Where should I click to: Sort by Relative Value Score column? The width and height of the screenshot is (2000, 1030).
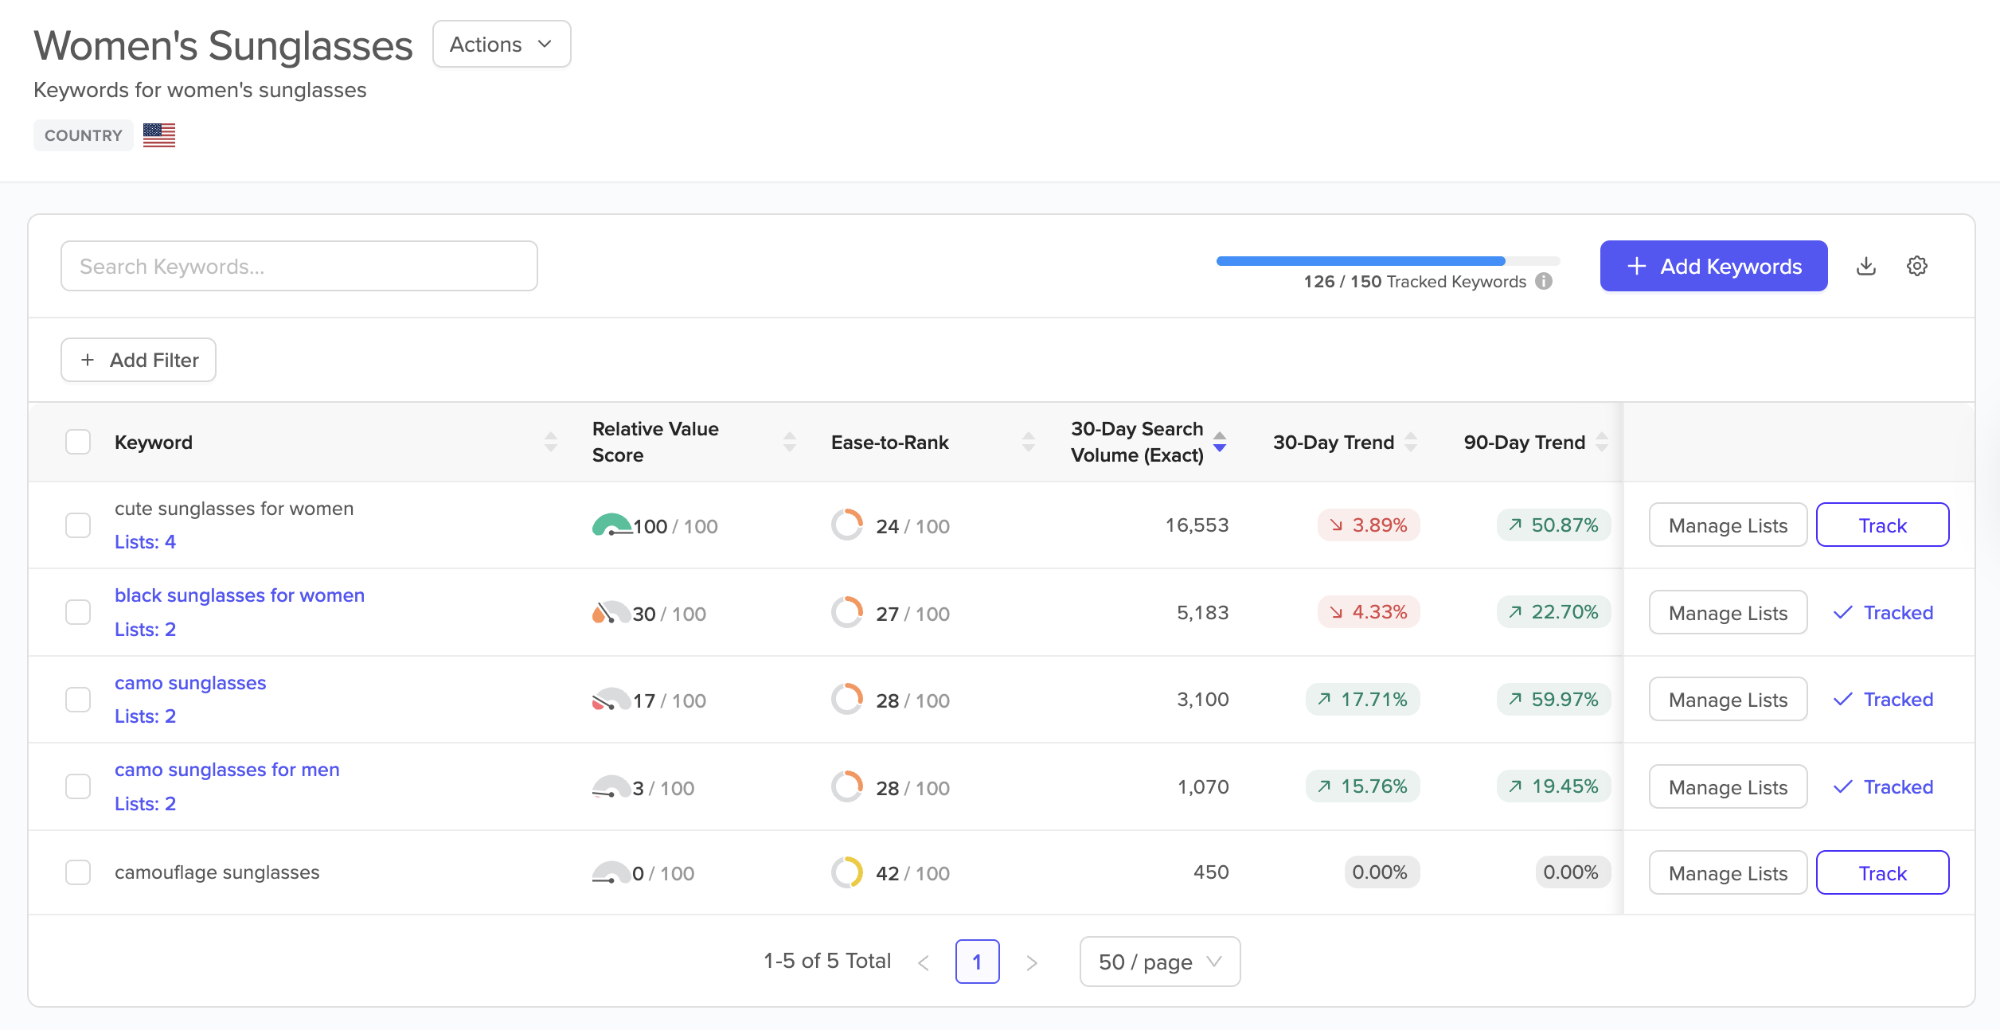[x=790, y=442]
